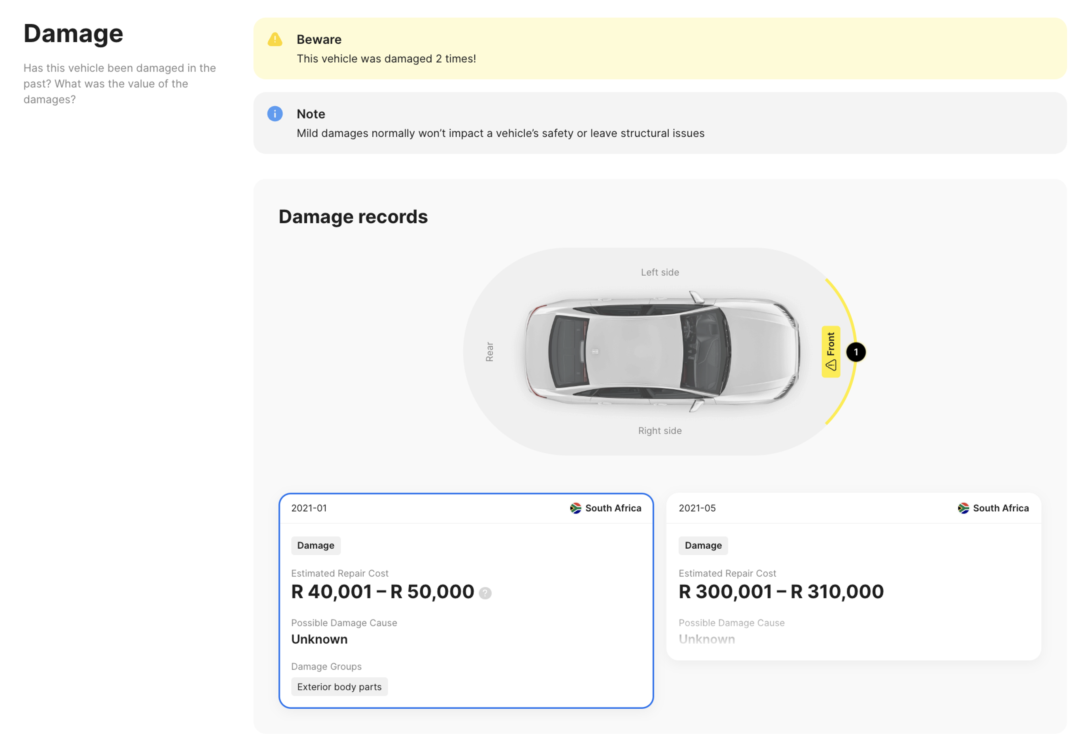
Task: Click the Rear label on car diagram
Action: pyautogui.click(x=489, y=352)
